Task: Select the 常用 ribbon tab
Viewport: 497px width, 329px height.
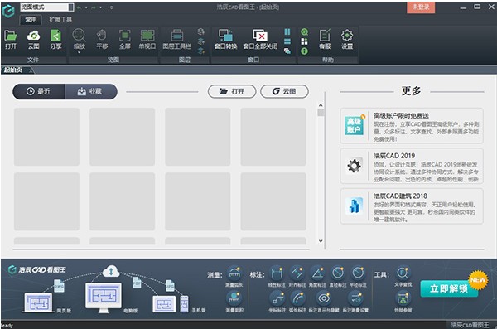Action: (x=31, y=20)
